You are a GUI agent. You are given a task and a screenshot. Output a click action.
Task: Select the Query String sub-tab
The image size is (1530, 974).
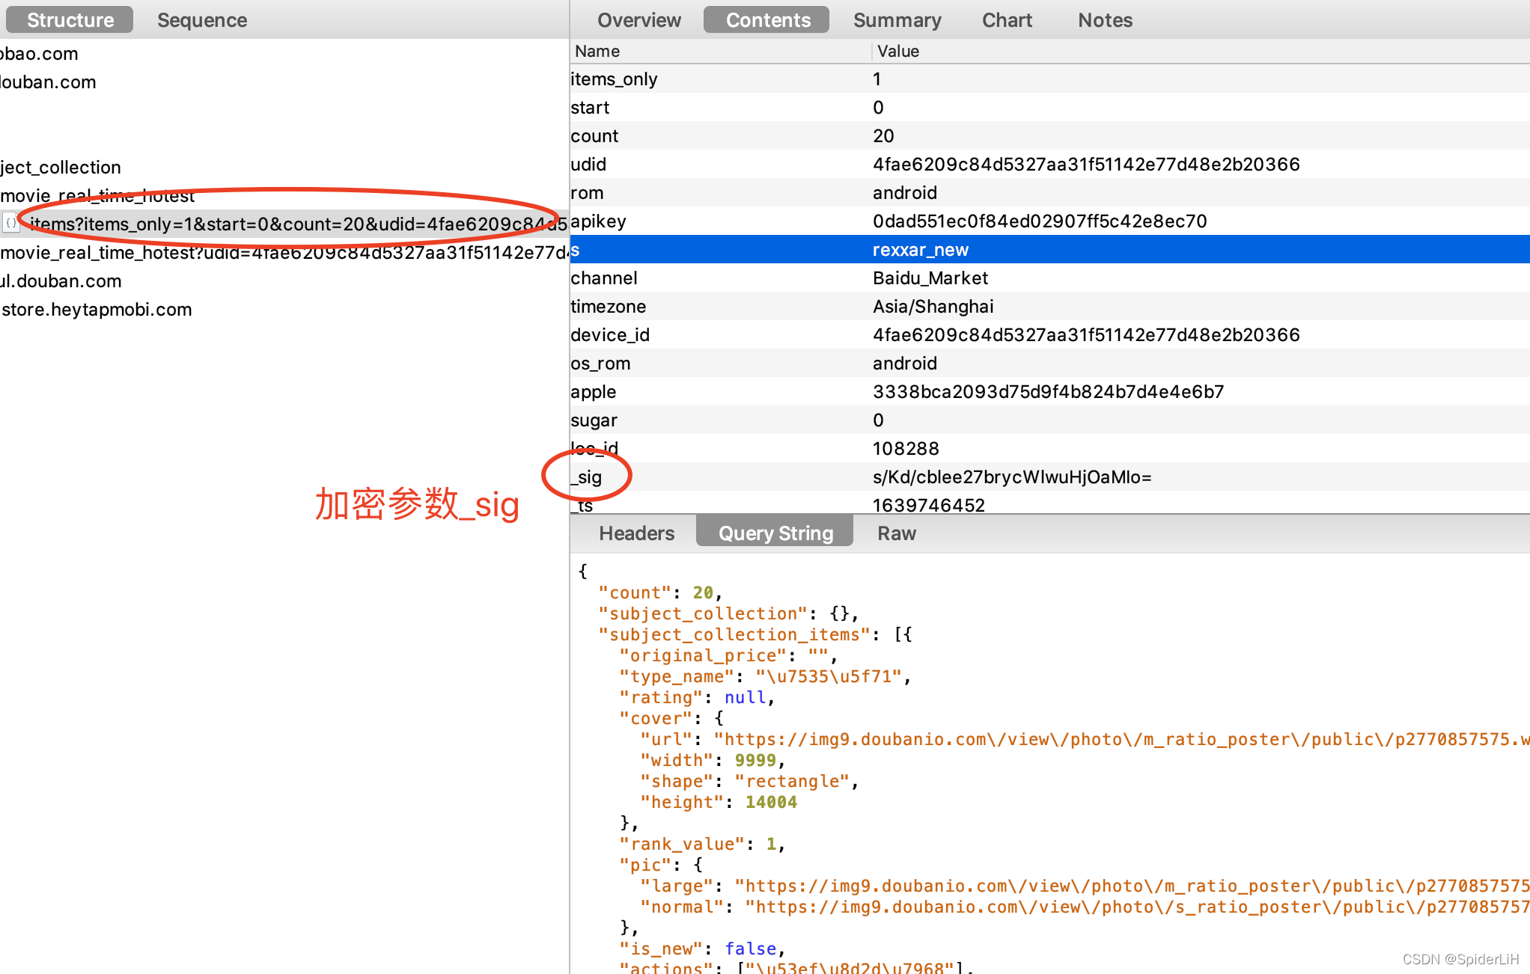pos(775,533)
